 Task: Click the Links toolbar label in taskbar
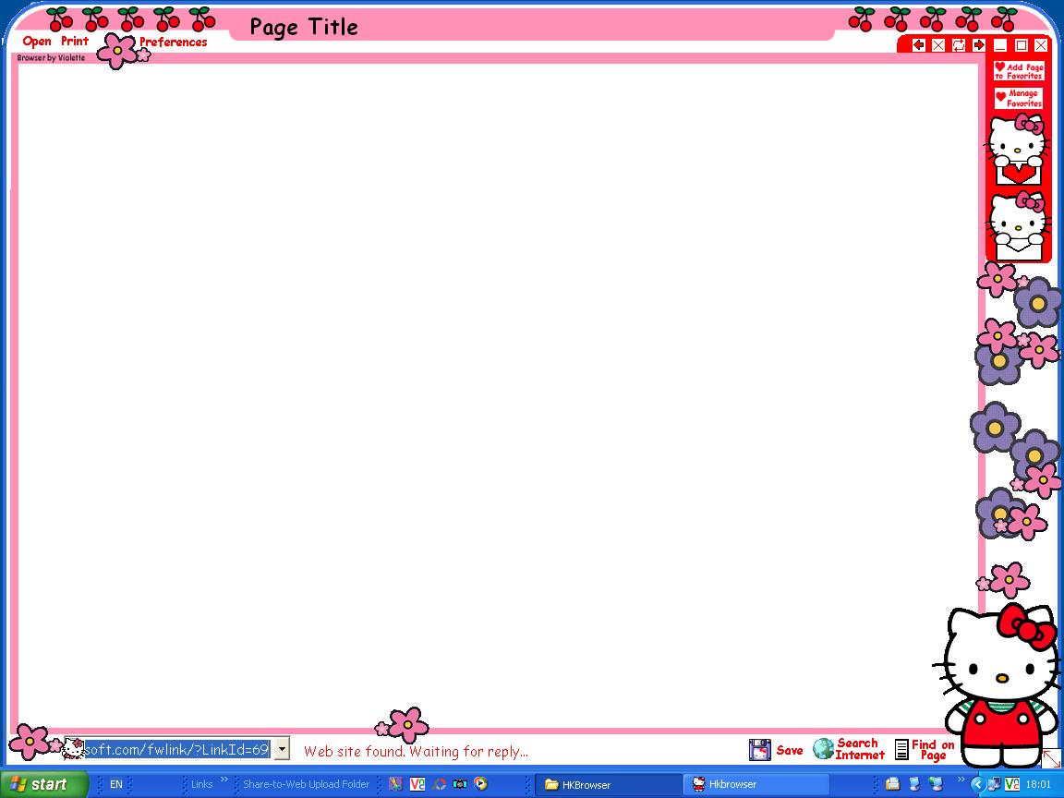[201, 784]
